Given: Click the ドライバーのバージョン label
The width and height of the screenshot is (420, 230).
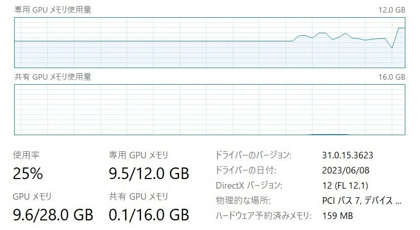Looking at the screenshot, I should [253, 155].
